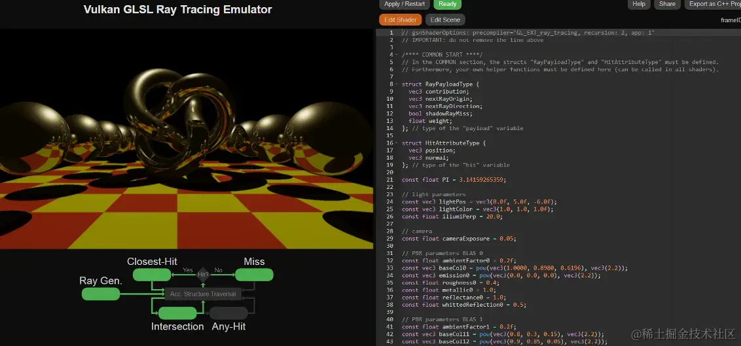
Task: Select the gray Any-Hit shader box
Action: click(x=228, y=313)
